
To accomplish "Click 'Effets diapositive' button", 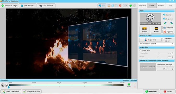I will click(28, 6).
